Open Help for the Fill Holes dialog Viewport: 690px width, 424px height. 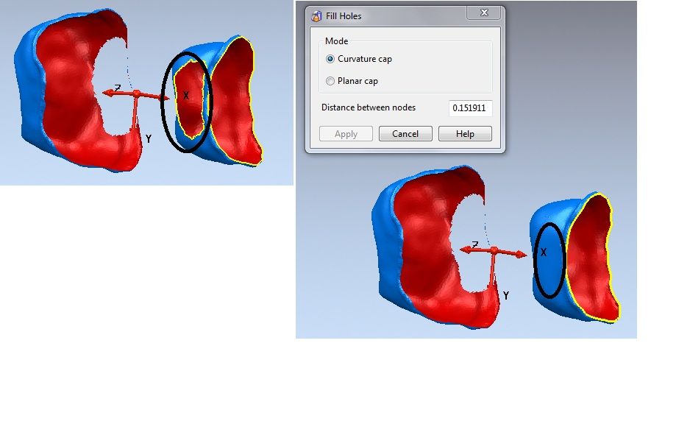465,134
